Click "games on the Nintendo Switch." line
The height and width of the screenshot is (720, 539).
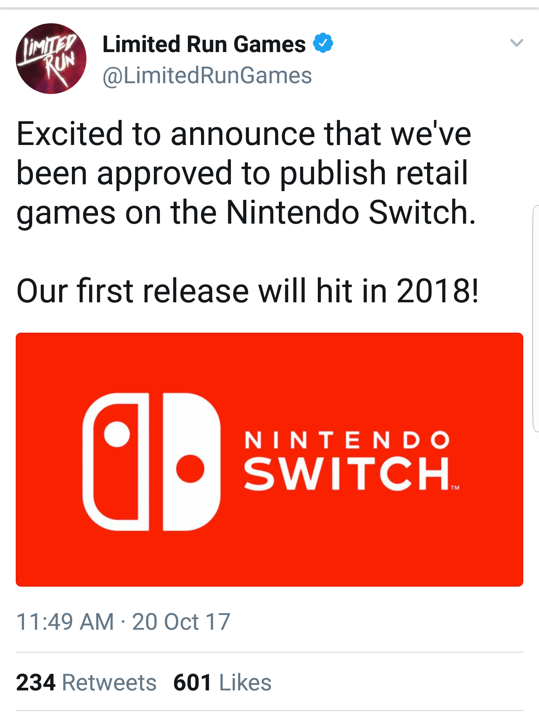[246, 212]
